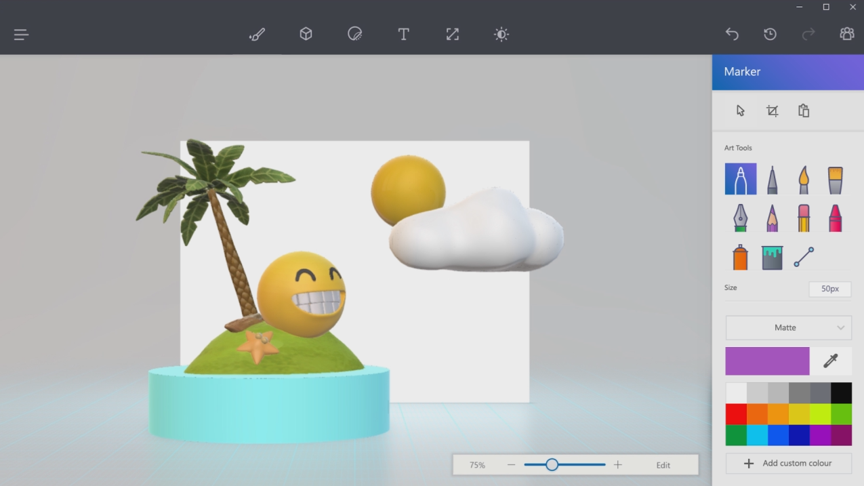This screenshot has width=864, height=486.
Task: Click the Edit view button
Action: (x=663, y=465)
